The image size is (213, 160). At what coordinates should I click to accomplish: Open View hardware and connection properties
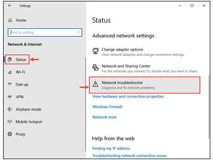click(128, 97)
